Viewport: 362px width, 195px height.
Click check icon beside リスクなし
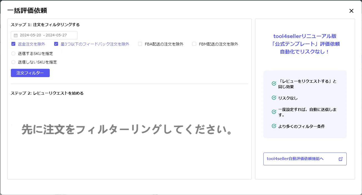274,98
